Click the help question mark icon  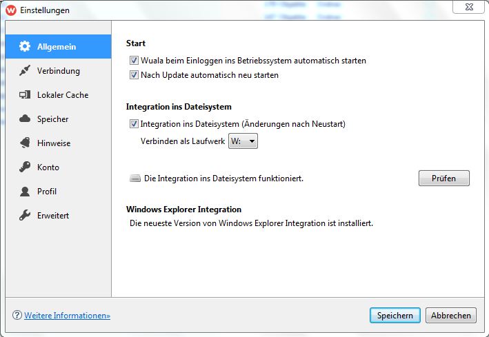click(17, 315)
